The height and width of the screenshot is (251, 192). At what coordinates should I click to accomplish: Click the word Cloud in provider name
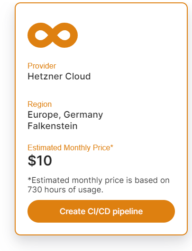[x=78, y=77]
